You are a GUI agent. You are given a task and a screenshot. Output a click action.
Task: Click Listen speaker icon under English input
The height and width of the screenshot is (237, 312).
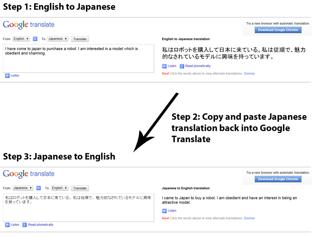[7, 75]
